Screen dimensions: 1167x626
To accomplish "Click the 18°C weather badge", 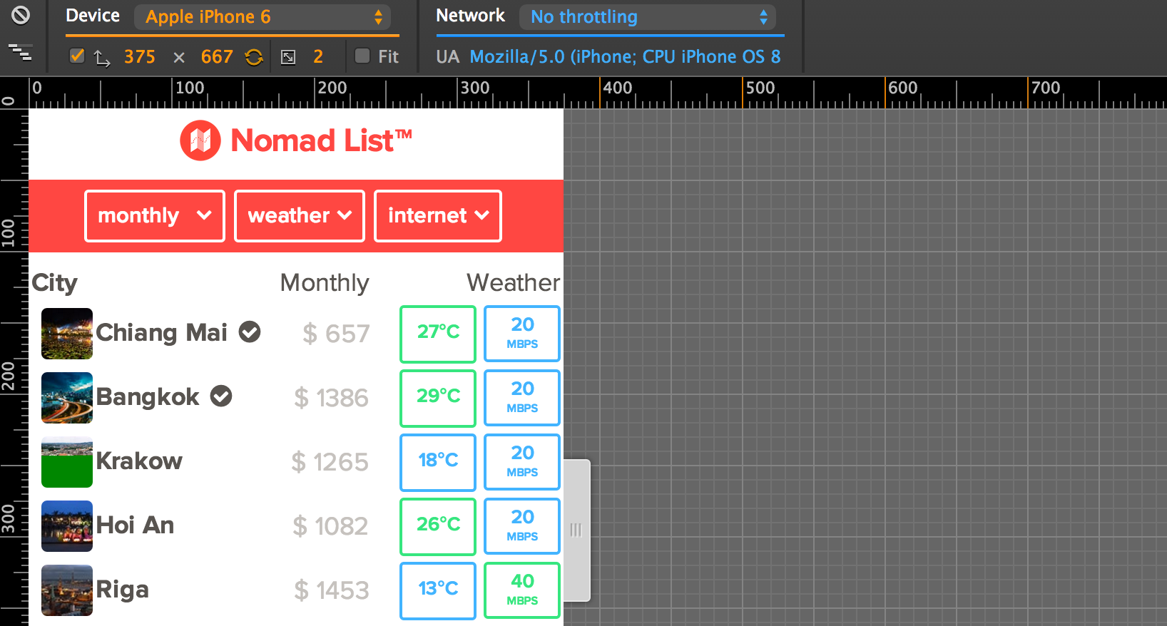I will coord(438,462).
